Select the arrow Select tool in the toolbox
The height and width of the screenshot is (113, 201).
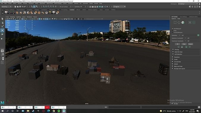click(x=2, y=19)
